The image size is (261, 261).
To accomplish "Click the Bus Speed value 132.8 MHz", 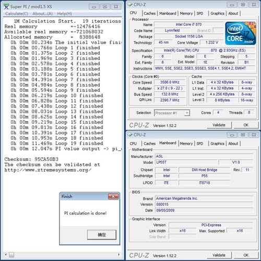I will point(170,94).
